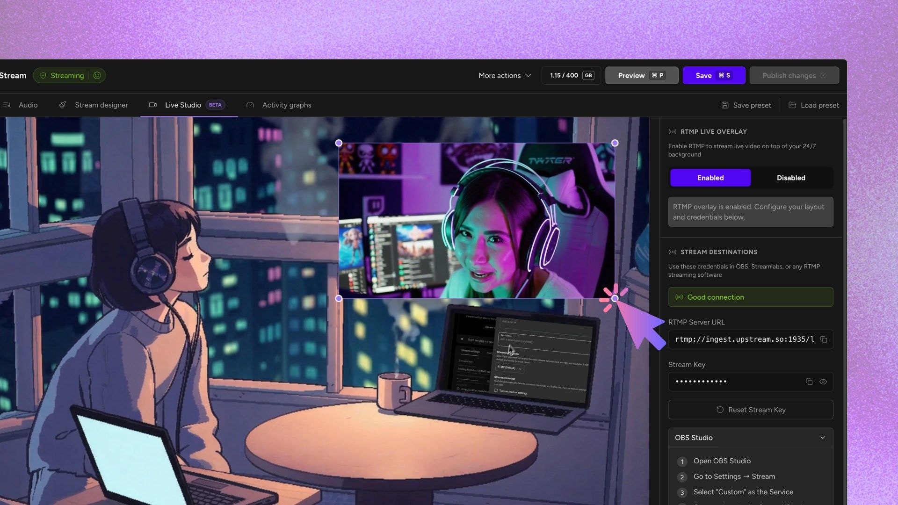Click the 1.15 / 400 GB storage indicator

coord(571,75)
